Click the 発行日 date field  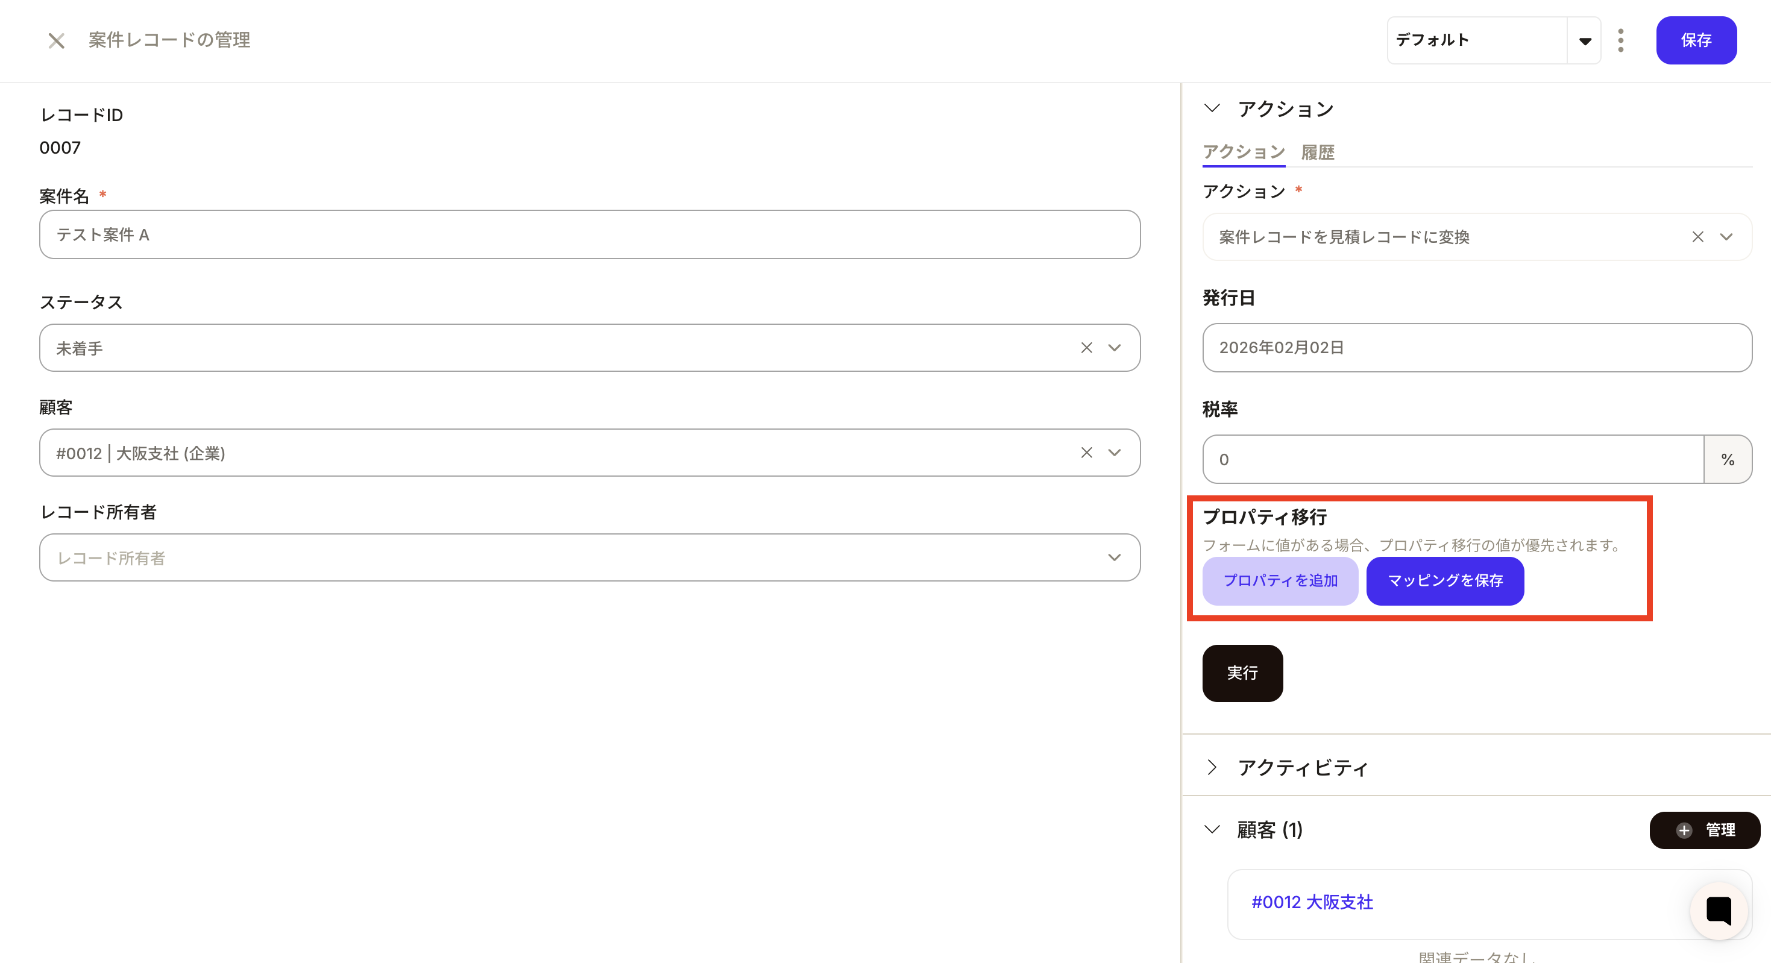click(1477, 348)
